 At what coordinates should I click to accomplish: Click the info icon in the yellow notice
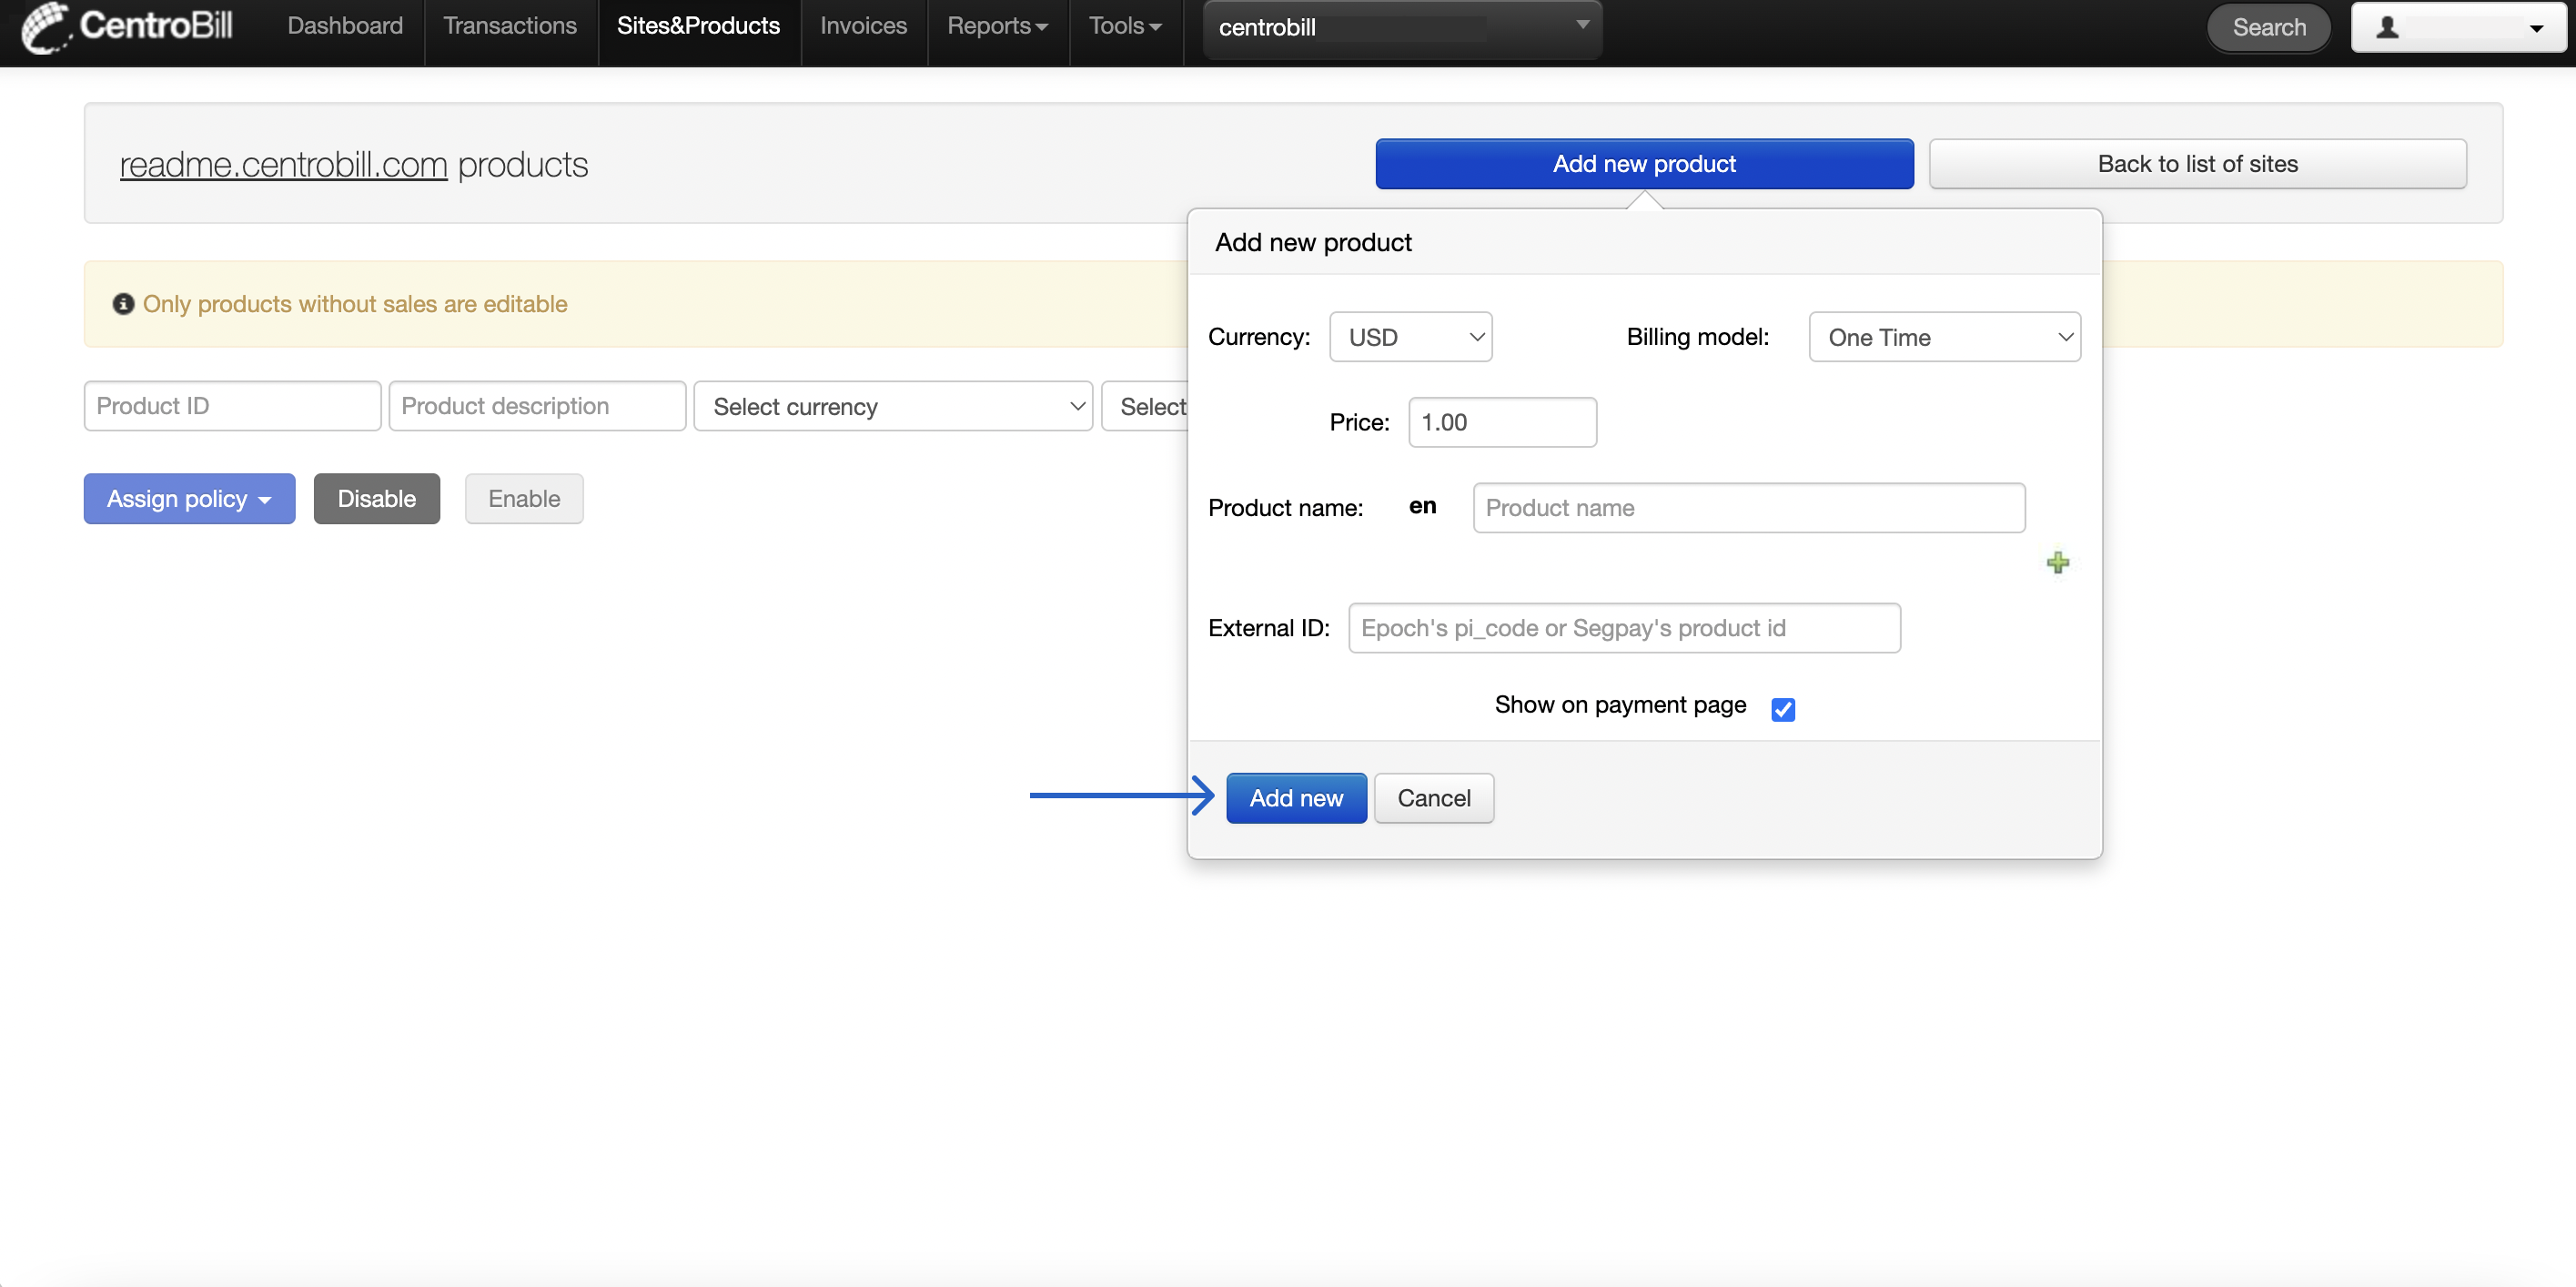(x=123, y=304)
